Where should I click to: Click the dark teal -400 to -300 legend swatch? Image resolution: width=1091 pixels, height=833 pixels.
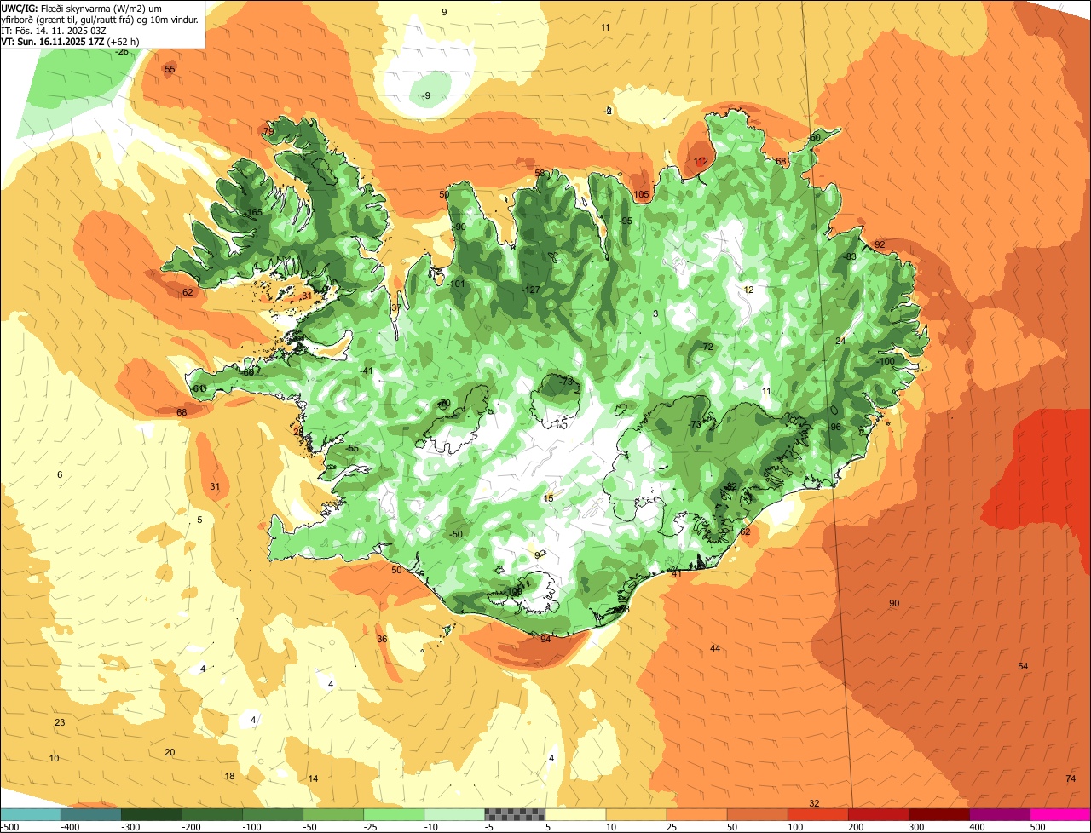coord(90,814)
